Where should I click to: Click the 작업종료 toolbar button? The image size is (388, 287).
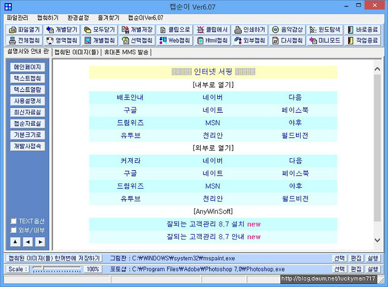click(x=363, y=40)
